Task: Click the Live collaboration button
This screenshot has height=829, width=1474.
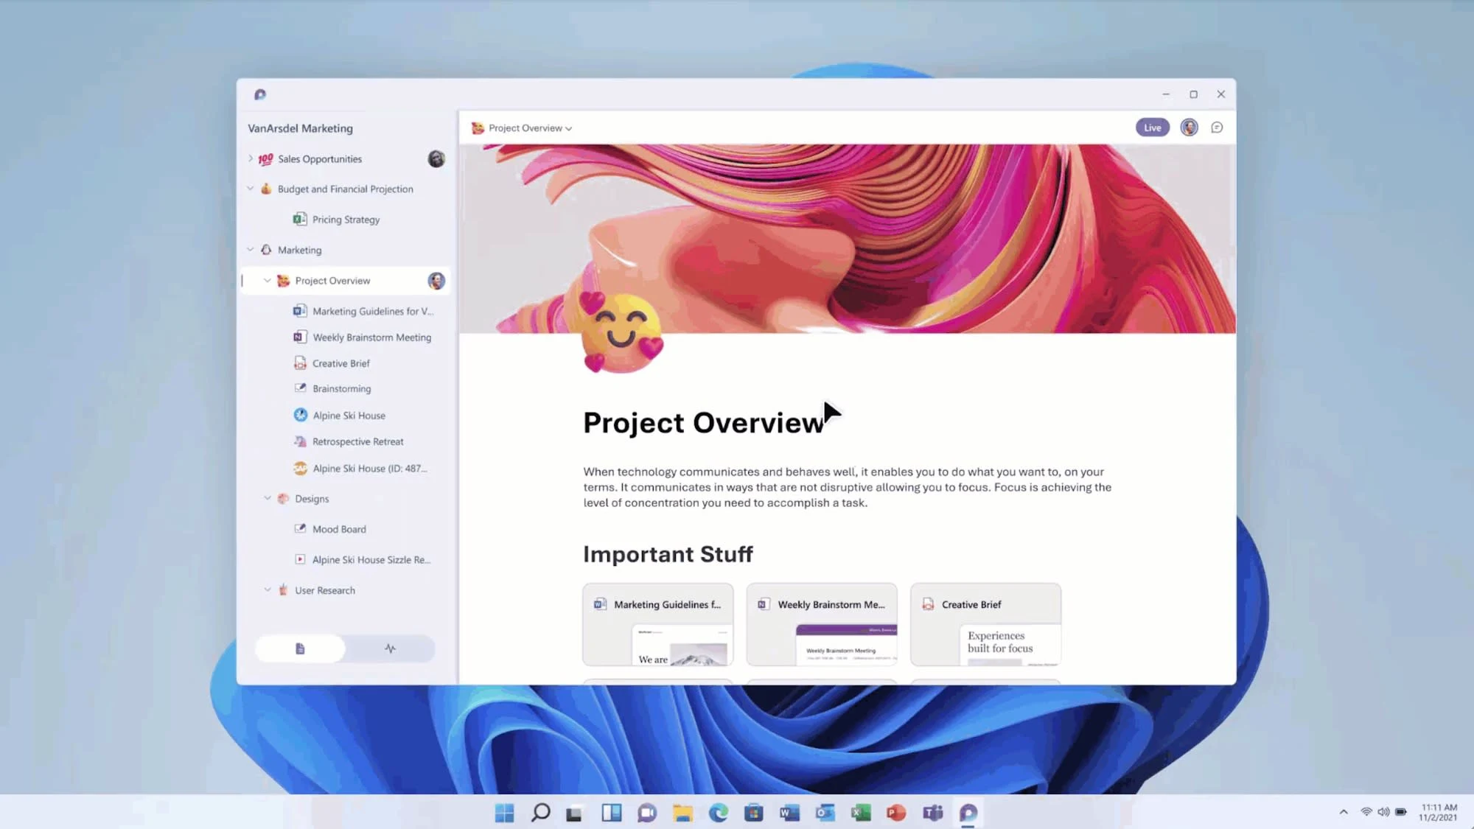Action: point(1152,127)
